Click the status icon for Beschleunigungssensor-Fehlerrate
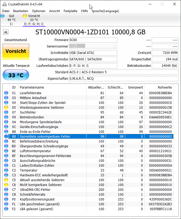Screen dimensions: 181x219 [6, 156]
